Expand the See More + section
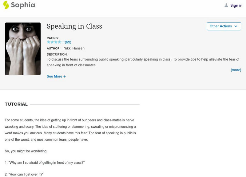 56,76
